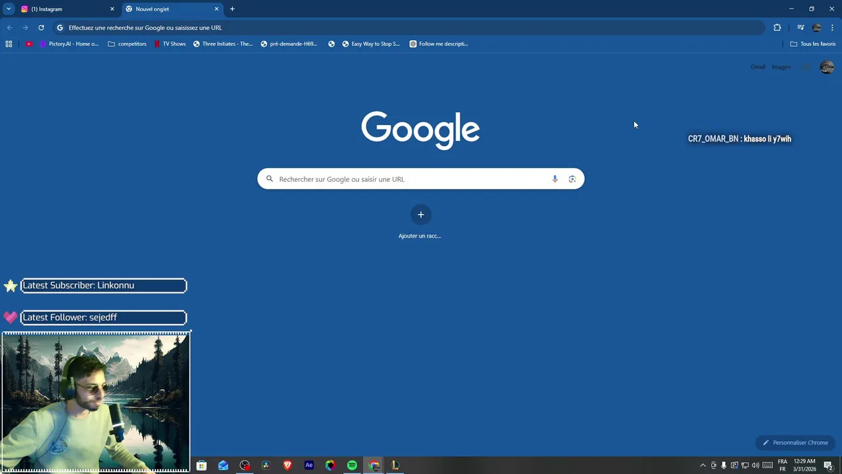Open the Extensions puzzle icon
This screenshot has height=474, width=842.
click(x=777, y=28)
